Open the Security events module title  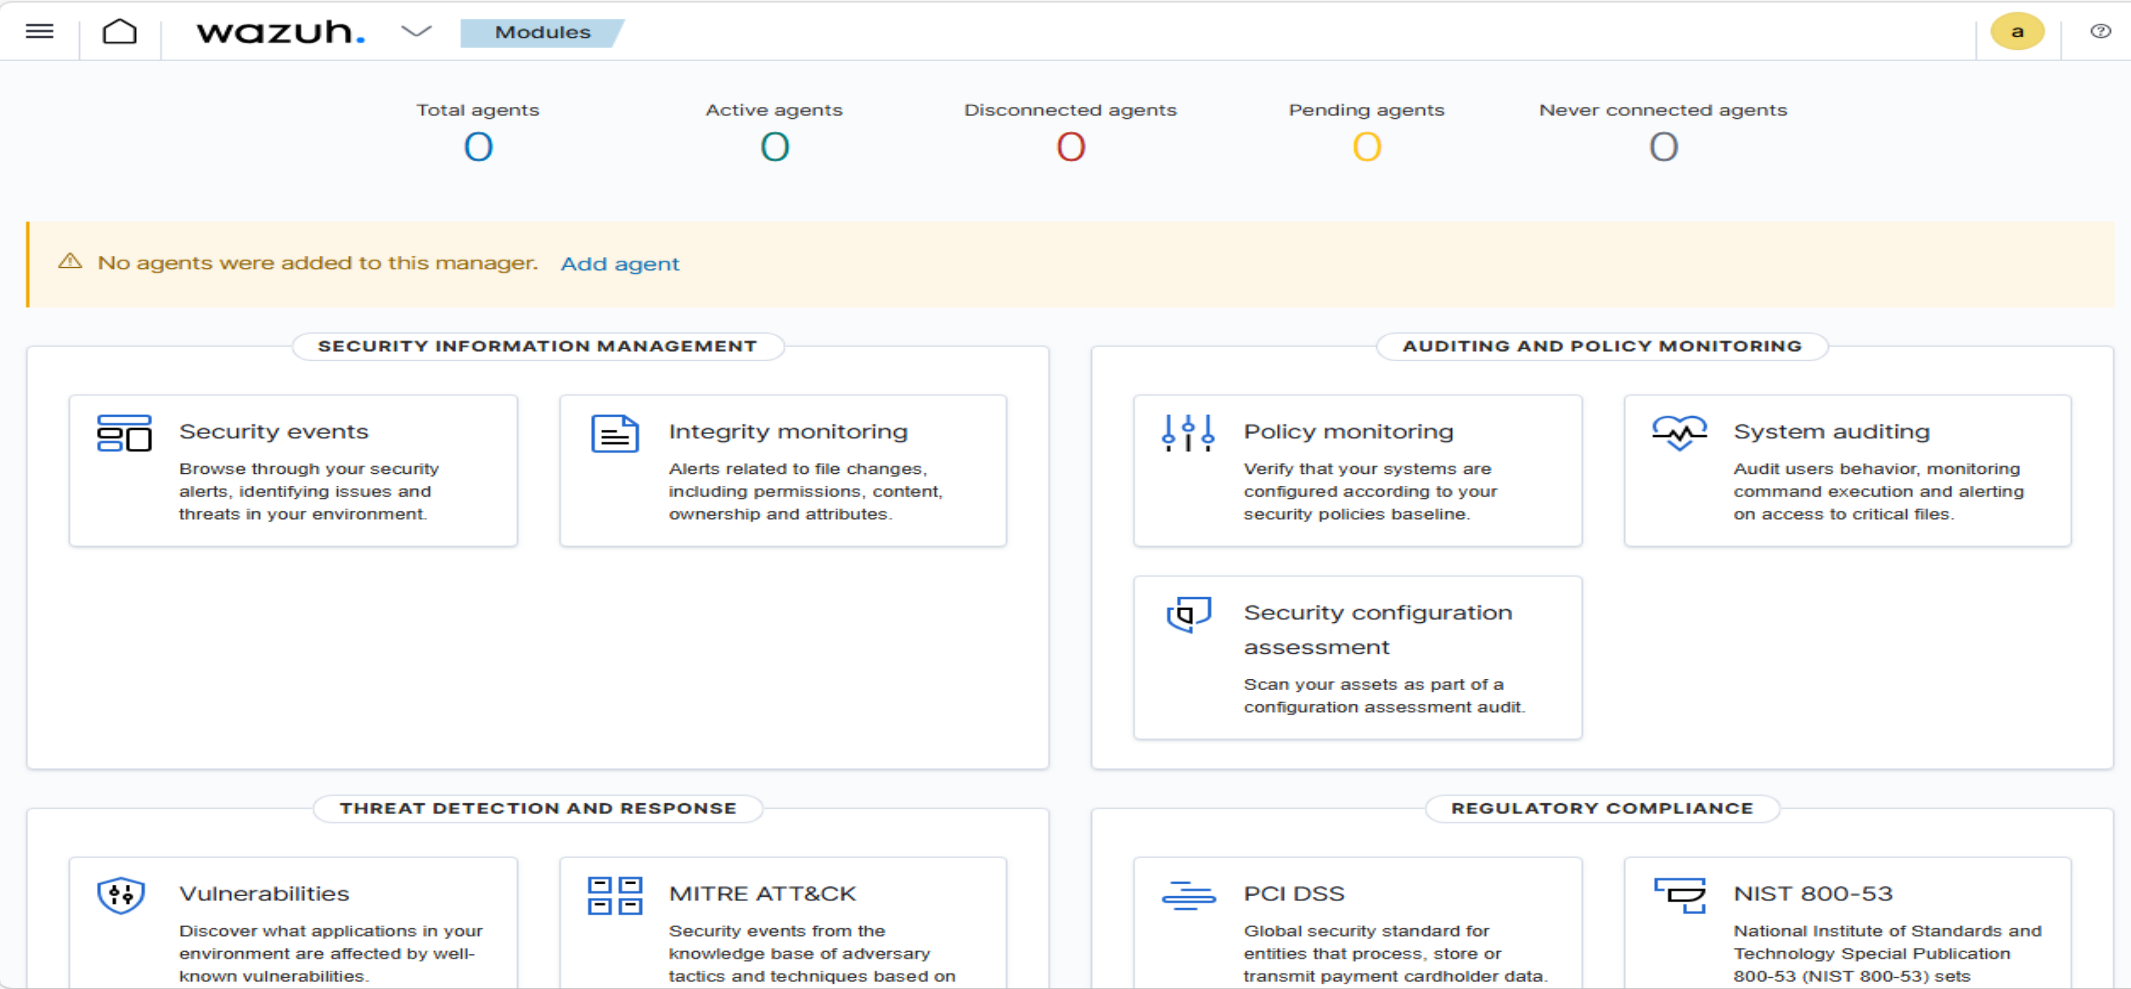274,431
